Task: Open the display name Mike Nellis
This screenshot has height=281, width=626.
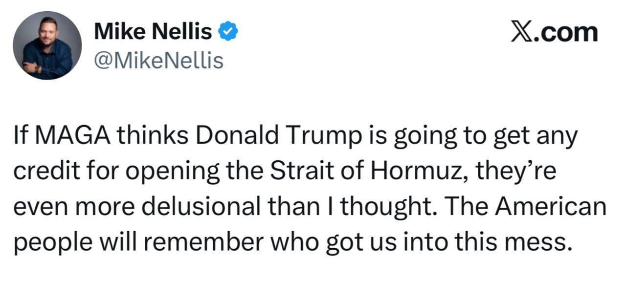Action: pyautogui.click(x=153, y=32)
